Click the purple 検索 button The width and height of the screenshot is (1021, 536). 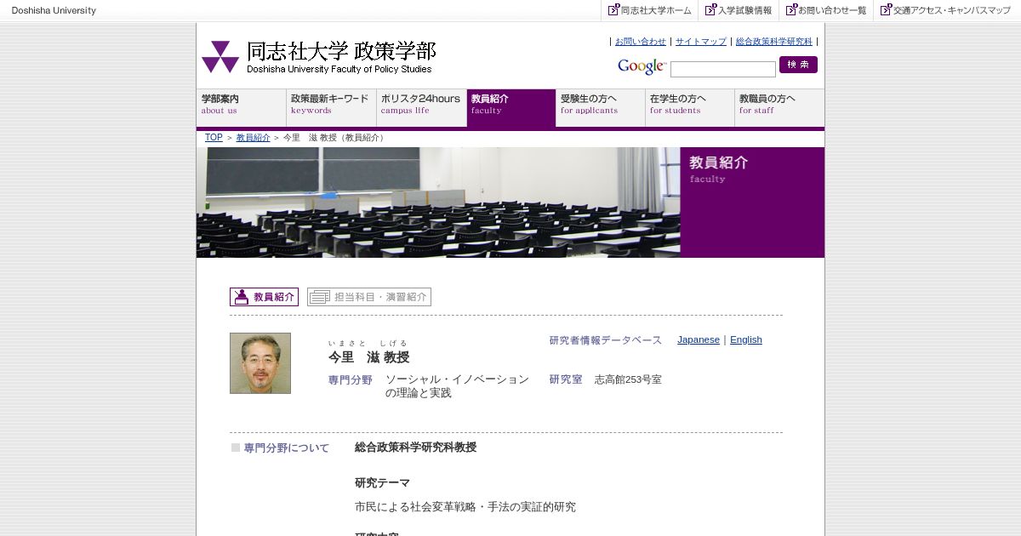(x=798, y=65)
